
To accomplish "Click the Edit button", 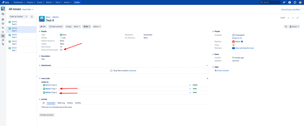I will [43, 27].
